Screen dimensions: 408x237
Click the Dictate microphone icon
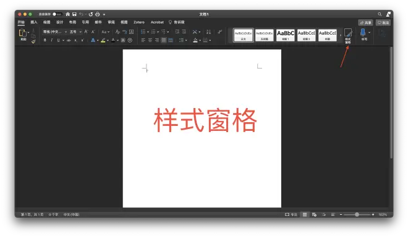pyautogui.click(x=363, y=32)
